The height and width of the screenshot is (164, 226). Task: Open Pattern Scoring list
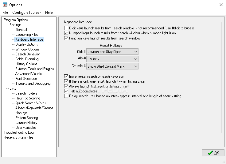click(27, 117)
